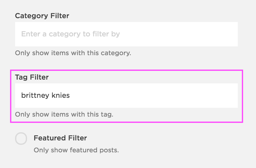Enable showing only featured posts

click(21, 139)
